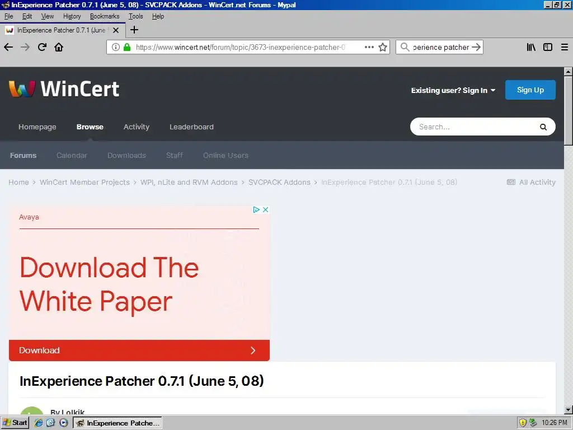Open the Leaderboard navigation item

191,127
